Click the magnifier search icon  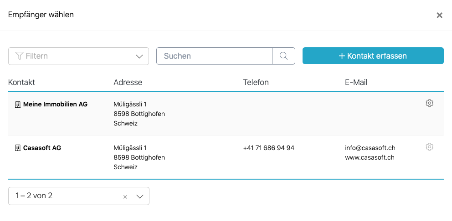tap(283, 56)
